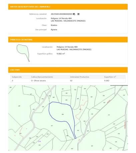This screenshot has height=153, width=136.
Task: Click the 9.682 m² graphic surface value
Action: 61,54
